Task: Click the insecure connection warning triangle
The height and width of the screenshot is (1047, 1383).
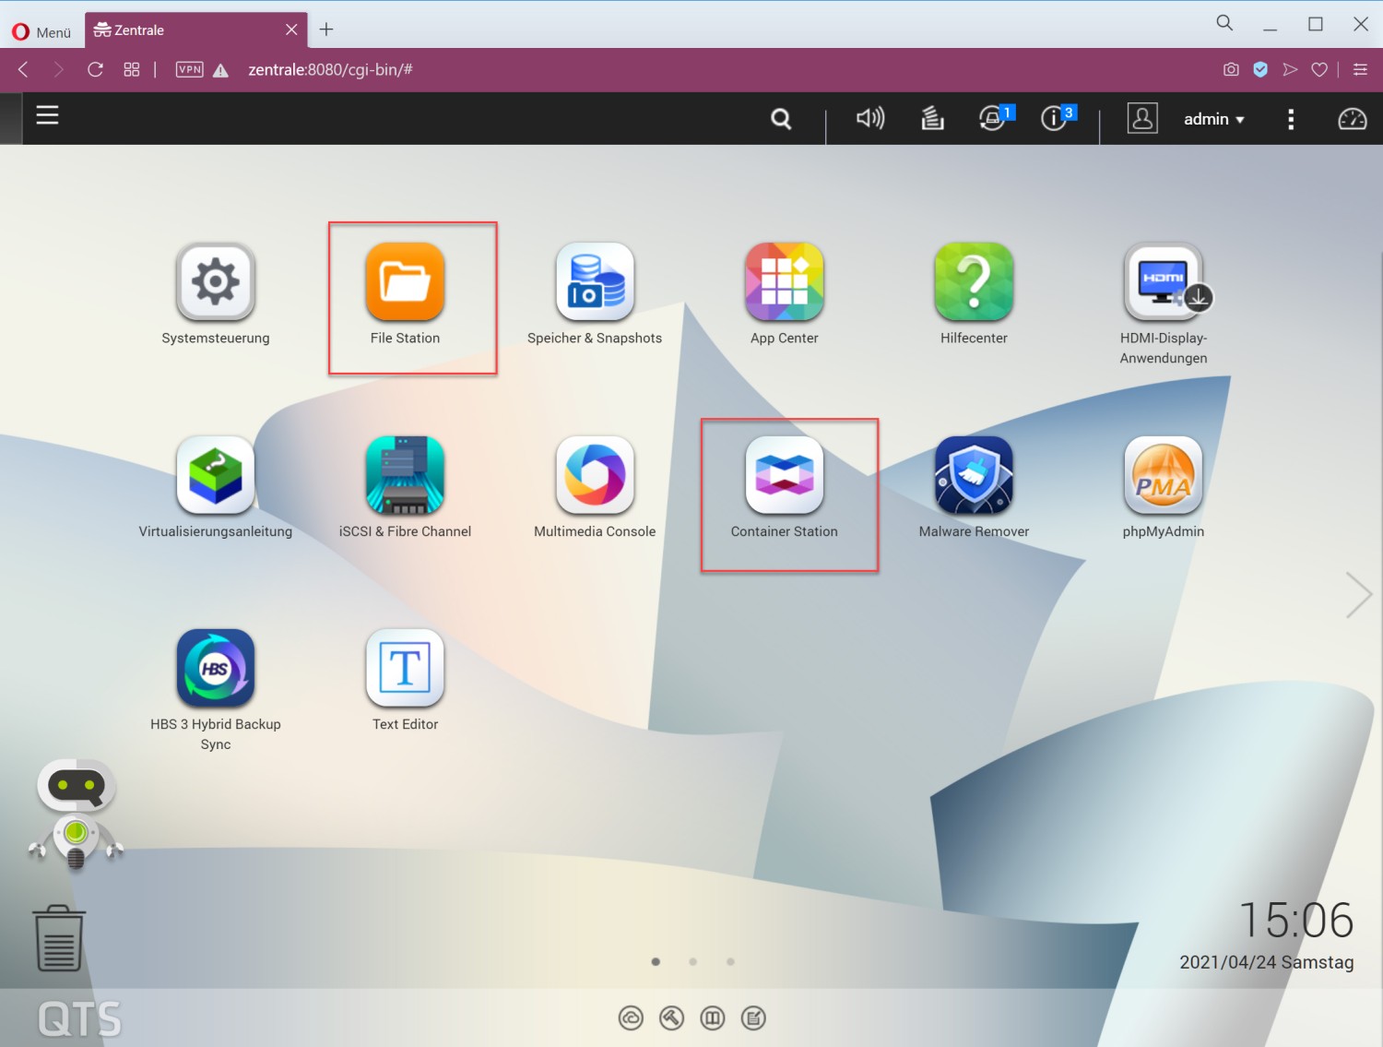Action: 220,70
